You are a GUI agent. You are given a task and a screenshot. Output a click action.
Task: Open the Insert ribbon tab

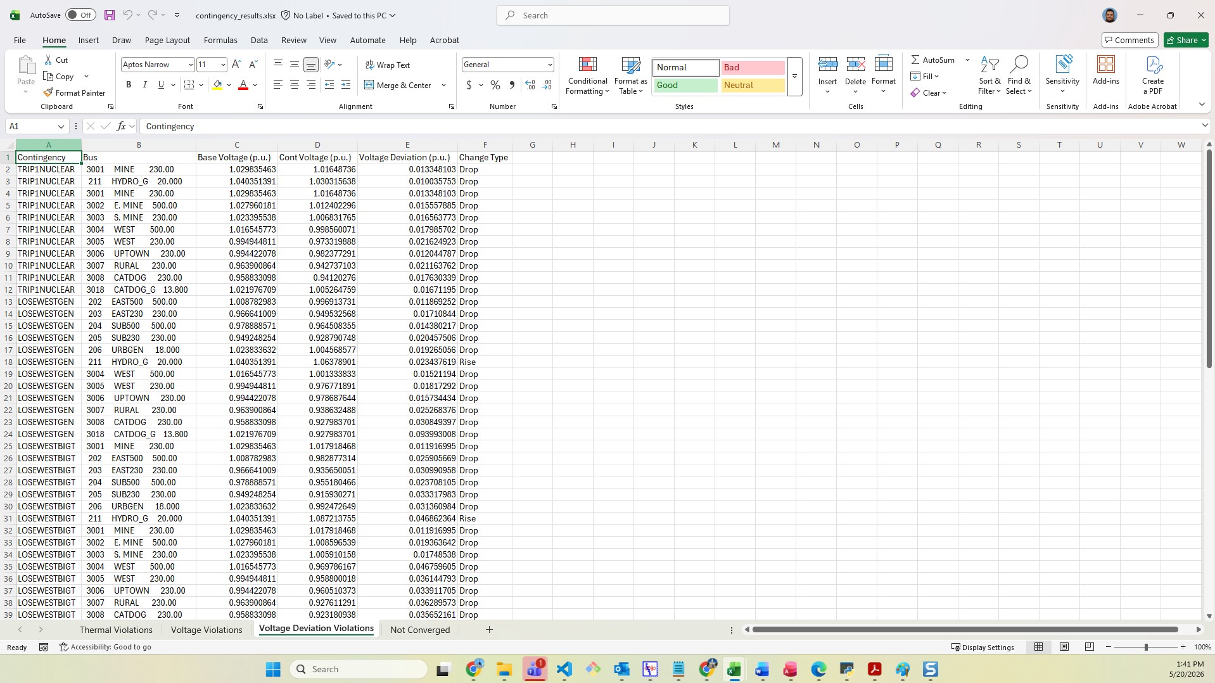(x=89, y=40)
